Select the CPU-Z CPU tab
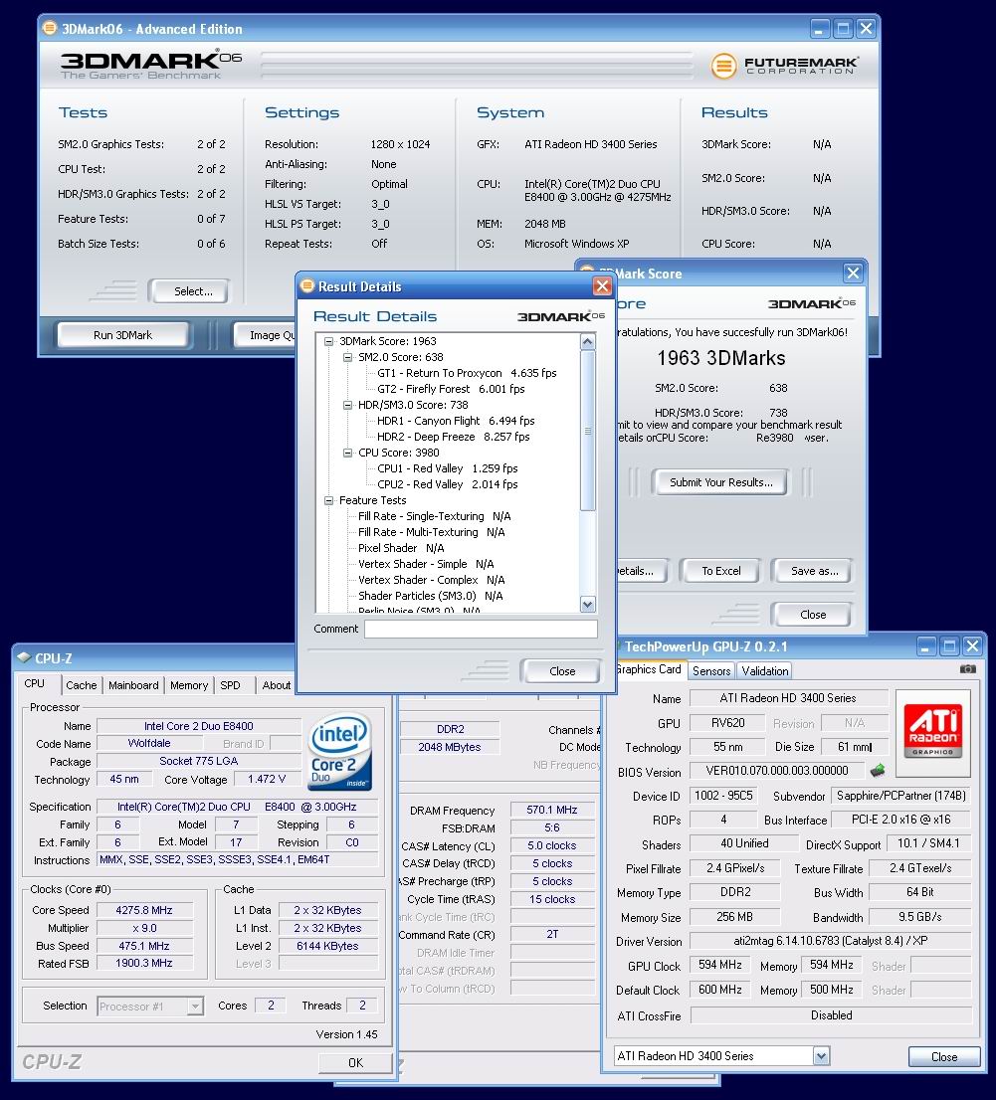This screenshot has width=996, height=1100. point(35,683)
